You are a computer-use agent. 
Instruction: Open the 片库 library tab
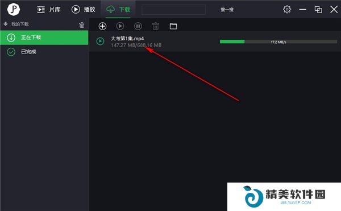pos(49,9)
